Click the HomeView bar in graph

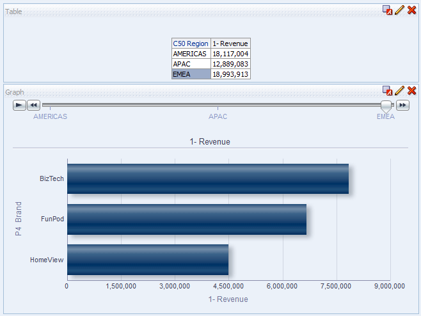[x=147, y=260]
